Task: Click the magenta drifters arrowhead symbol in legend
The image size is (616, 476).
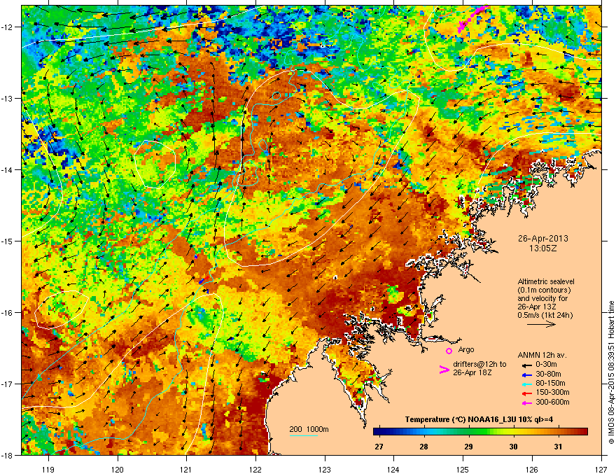Action: (x=444, y=369)
